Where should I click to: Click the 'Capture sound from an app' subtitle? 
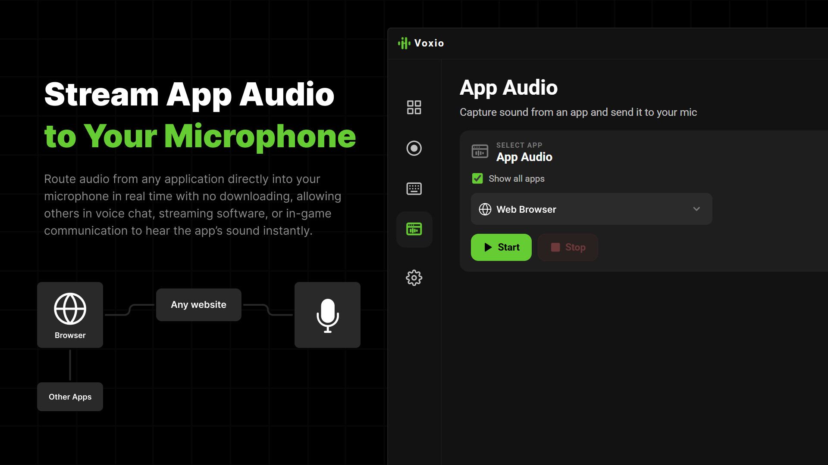click(x=578, y=112)
